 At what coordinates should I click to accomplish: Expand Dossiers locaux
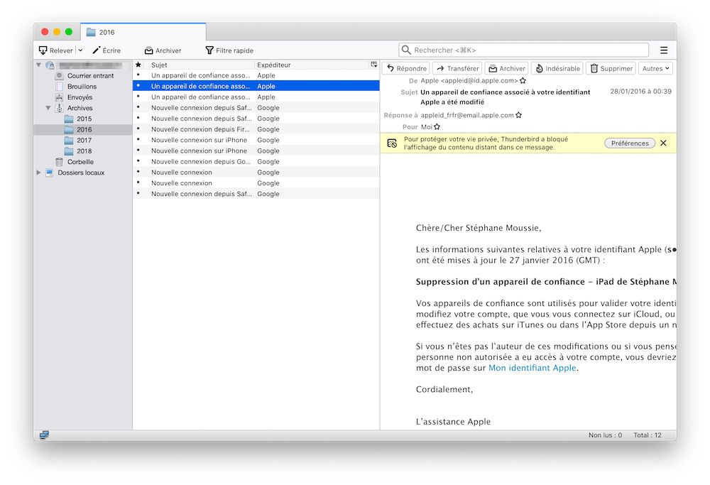tap(39, 173)
